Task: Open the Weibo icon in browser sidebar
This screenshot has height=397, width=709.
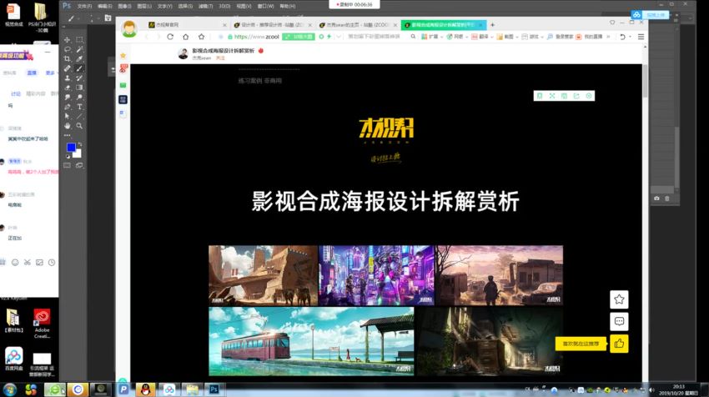Action: click(x=123, y=68)
